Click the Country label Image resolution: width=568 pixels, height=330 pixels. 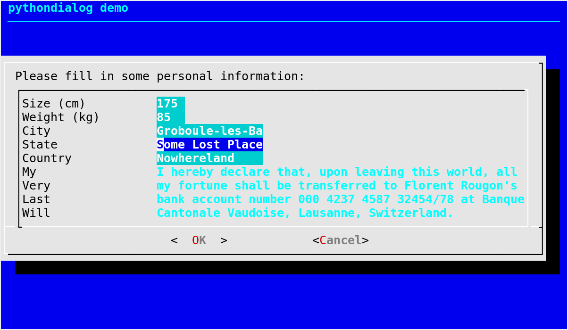(47, 158)
